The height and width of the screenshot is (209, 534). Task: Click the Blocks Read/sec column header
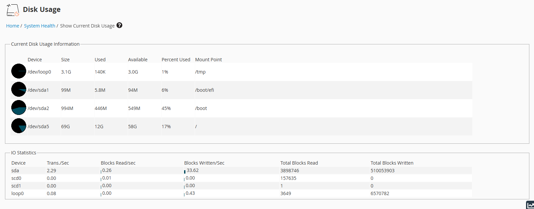pos(118,163)
